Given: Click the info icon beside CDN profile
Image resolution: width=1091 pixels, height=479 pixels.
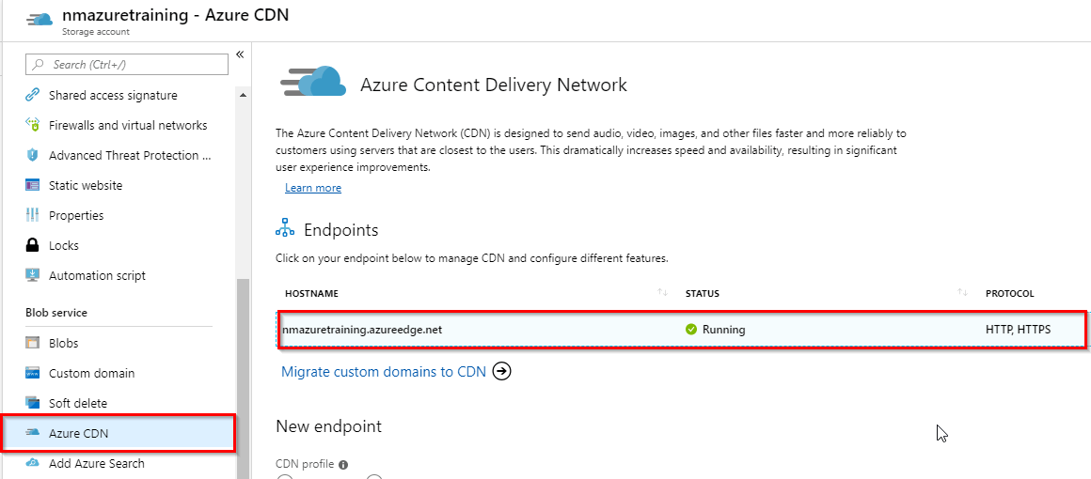Looking at the screenshot, I should click(x=343, y=464).
